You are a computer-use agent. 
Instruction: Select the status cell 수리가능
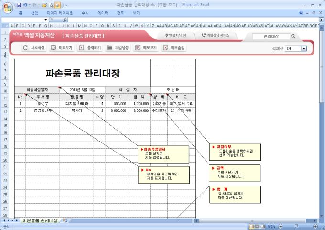[159, 104]
